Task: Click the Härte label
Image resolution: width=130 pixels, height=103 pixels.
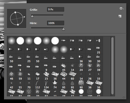Action: coord(33,23)
